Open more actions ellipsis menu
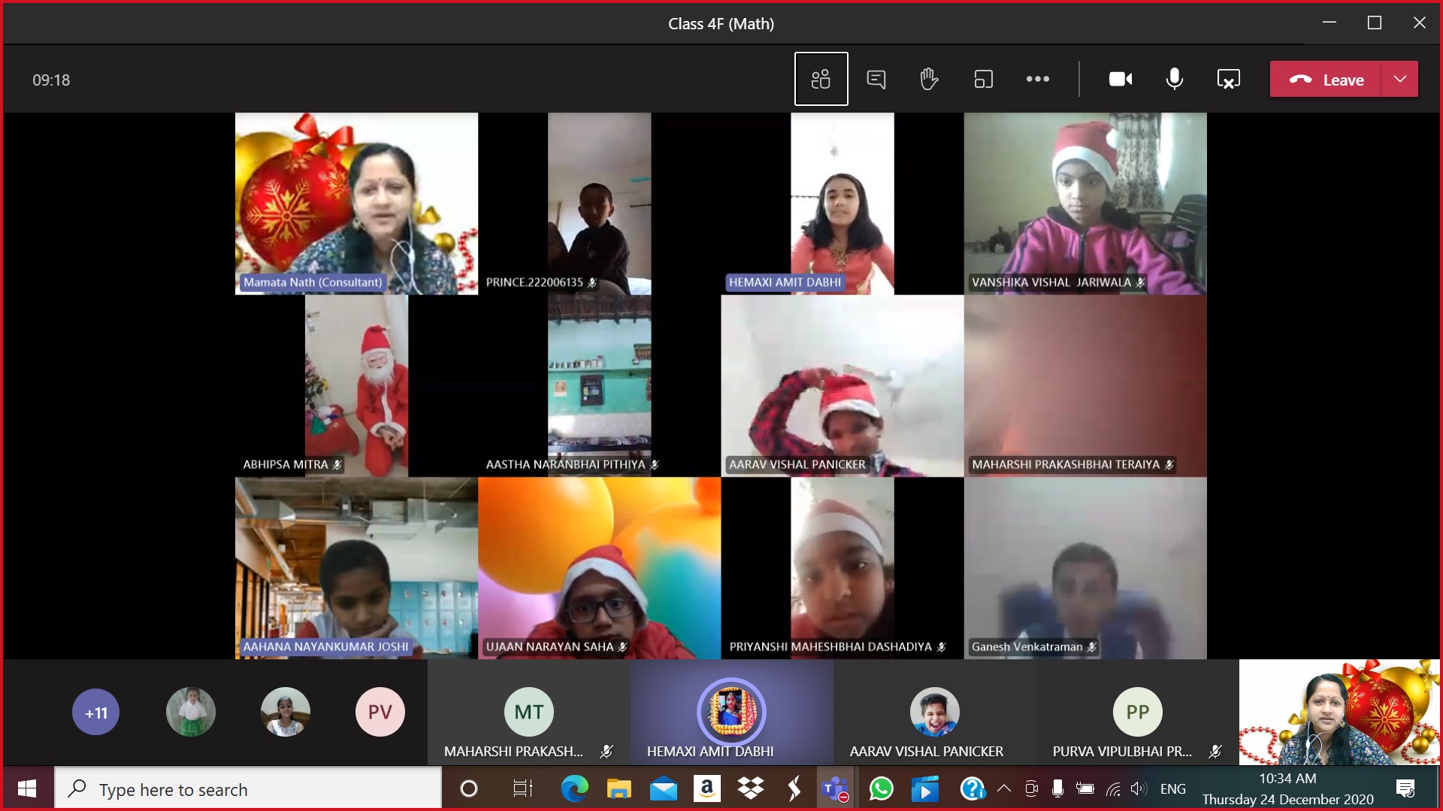Screen dimensions: 1443x811 (x=1037, y=79)
